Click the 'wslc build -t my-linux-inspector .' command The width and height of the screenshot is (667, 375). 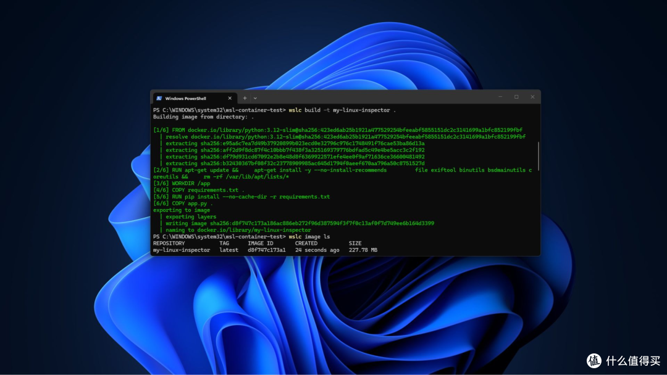pyautogui.click(x=342, y=110)
